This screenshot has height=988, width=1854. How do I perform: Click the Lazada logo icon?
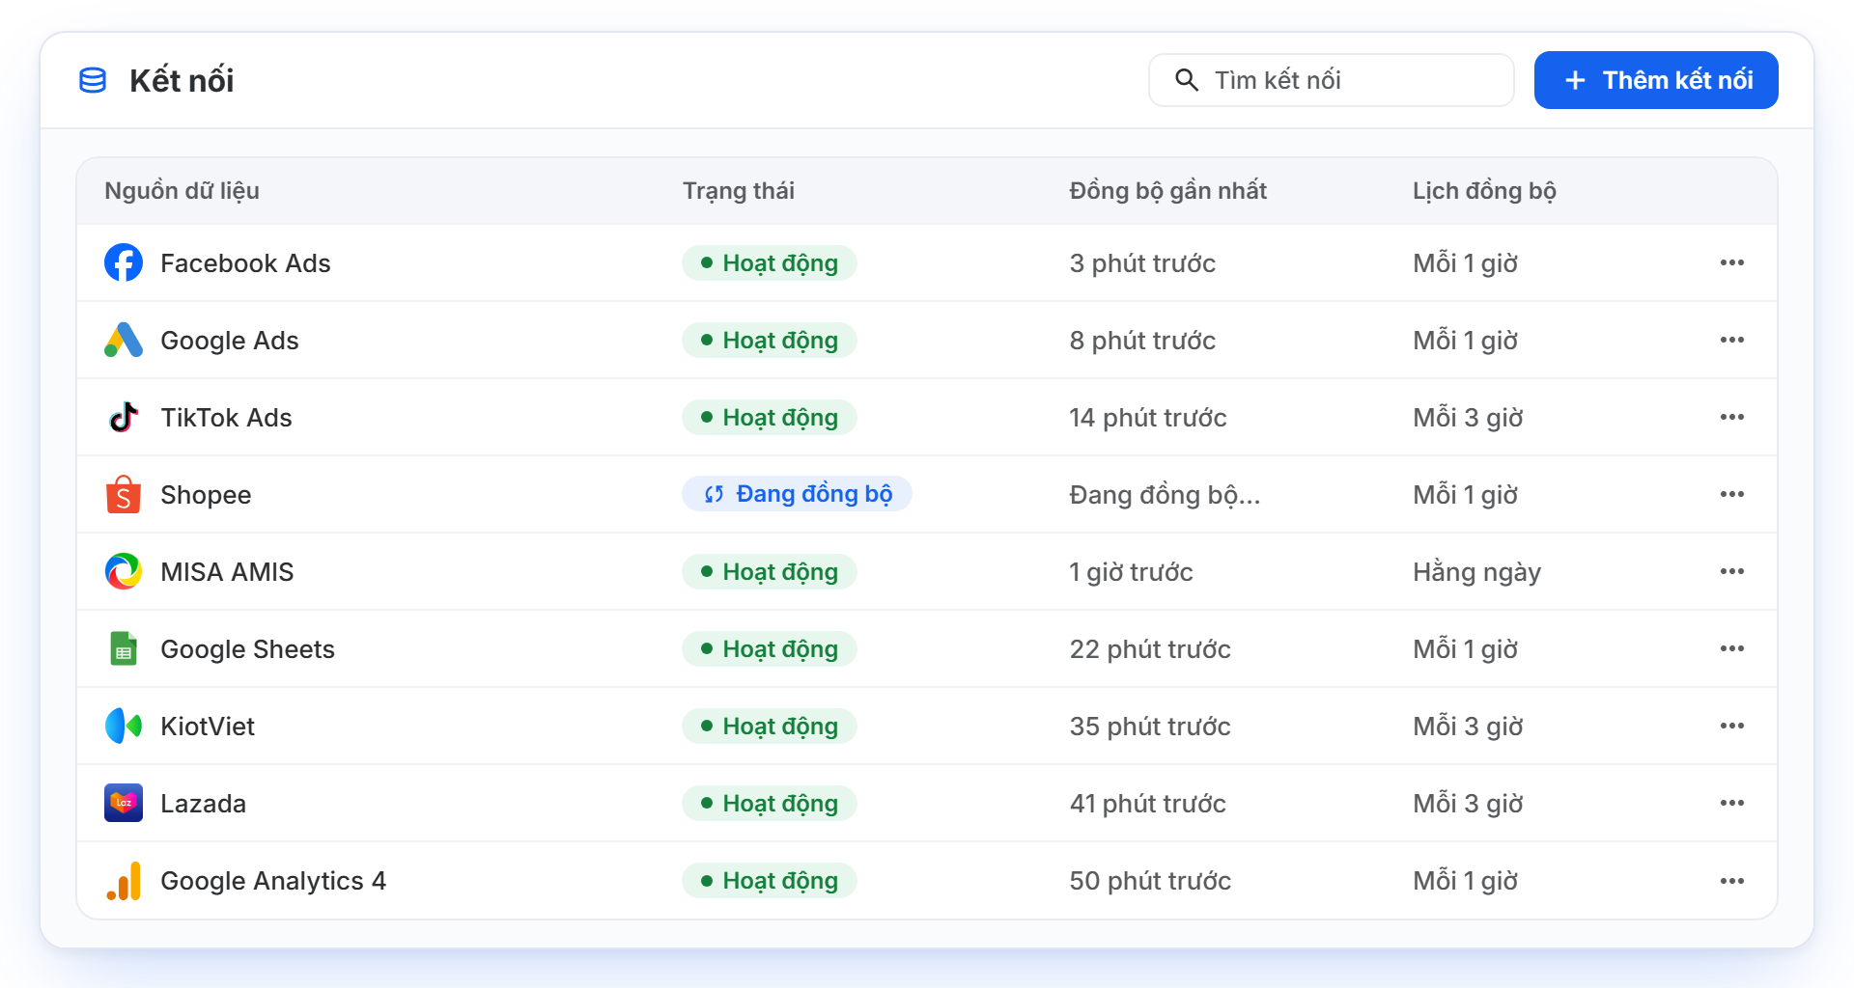tap(124, 803)
